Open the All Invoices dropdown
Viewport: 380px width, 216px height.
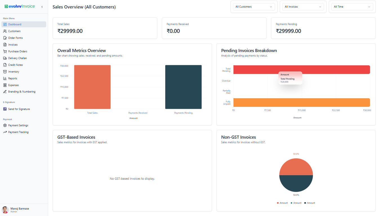[x=303, y=7]
